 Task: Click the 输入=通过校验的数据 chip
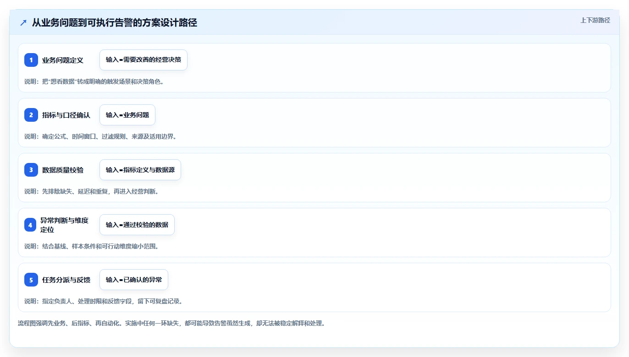click(x=137, y=225)
